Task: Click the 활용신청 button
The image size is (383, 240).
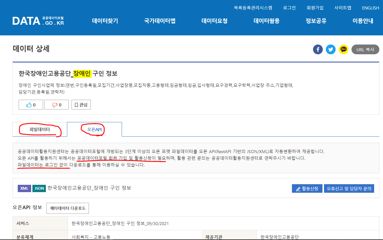Action: pyautogui.click(x=307, y=188)
